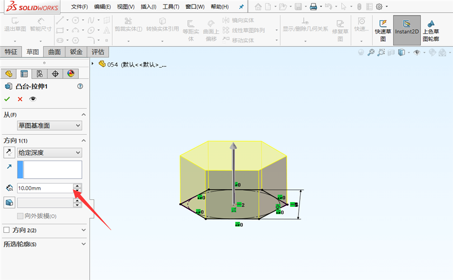Click the draft on/off button
The image size is (453, 280).
coord(9,202)
